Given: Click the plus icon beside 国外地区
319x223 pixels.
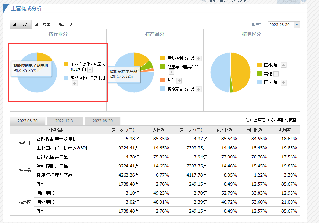Looking at the screenshot, I should [284, 65].
